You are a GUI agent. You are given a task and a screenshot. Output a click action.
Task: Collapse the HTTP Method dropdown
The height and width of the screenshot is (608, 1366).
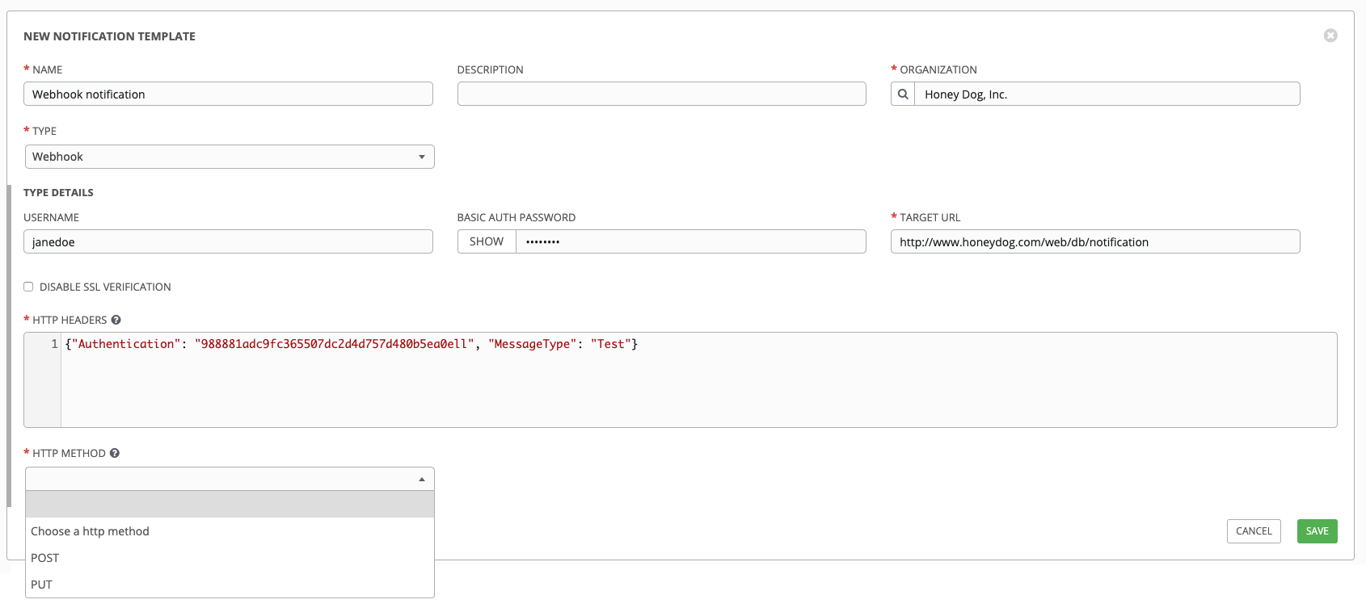tap(230, 479)
